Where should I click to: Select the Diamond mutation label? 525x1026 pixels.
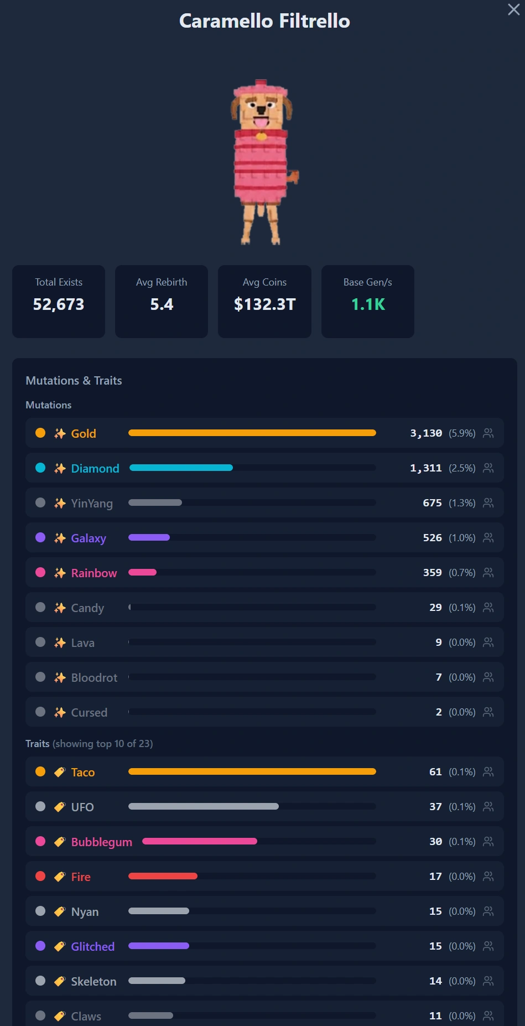[95, 468]
